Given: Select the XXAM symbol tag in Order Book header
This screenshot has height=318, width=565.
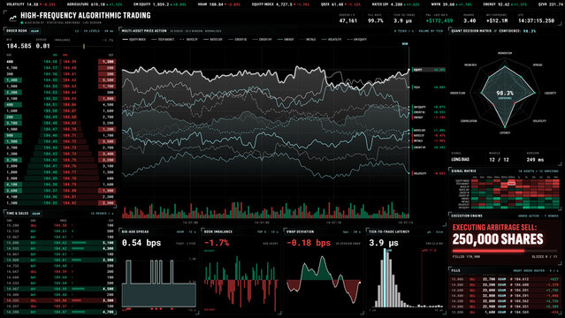Looking at the screenshot, I should tap(35, 31).
